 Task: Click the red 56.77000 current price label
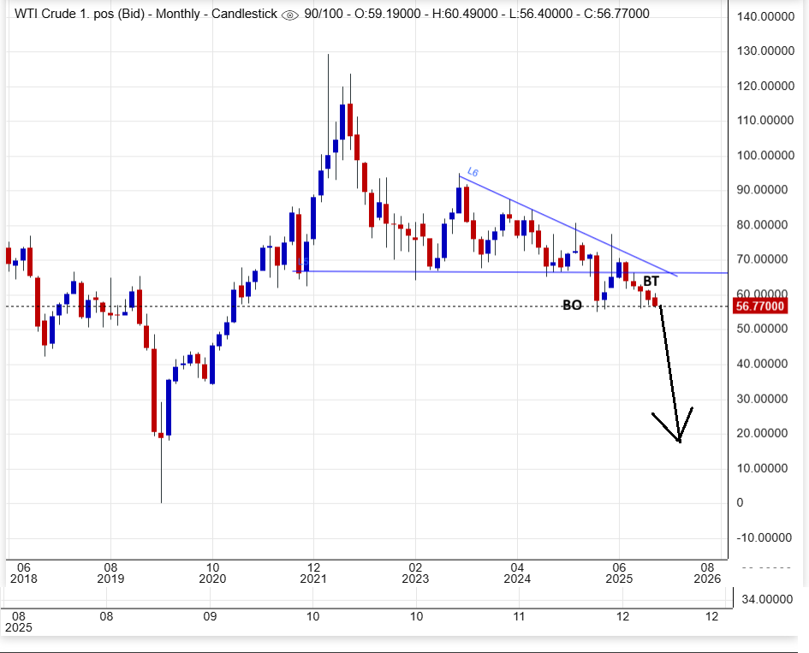coord(759,306)
